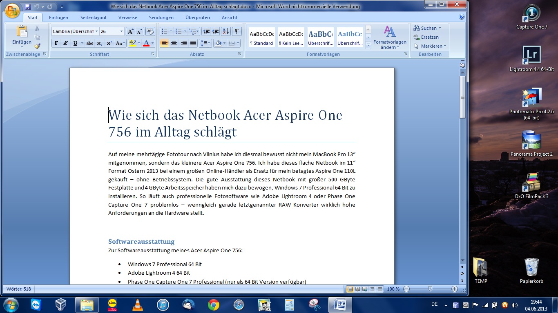Viewport: 558px width, 313px height.
Task: Open the Verweise ribbon tab
Action: click(x=128, y=18)
